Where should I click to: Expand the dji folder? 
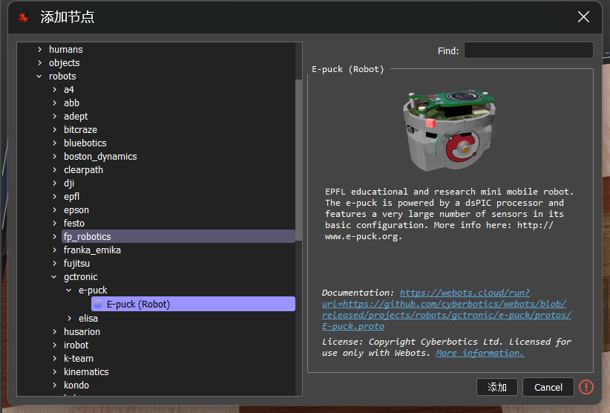[x=54, y=183]
